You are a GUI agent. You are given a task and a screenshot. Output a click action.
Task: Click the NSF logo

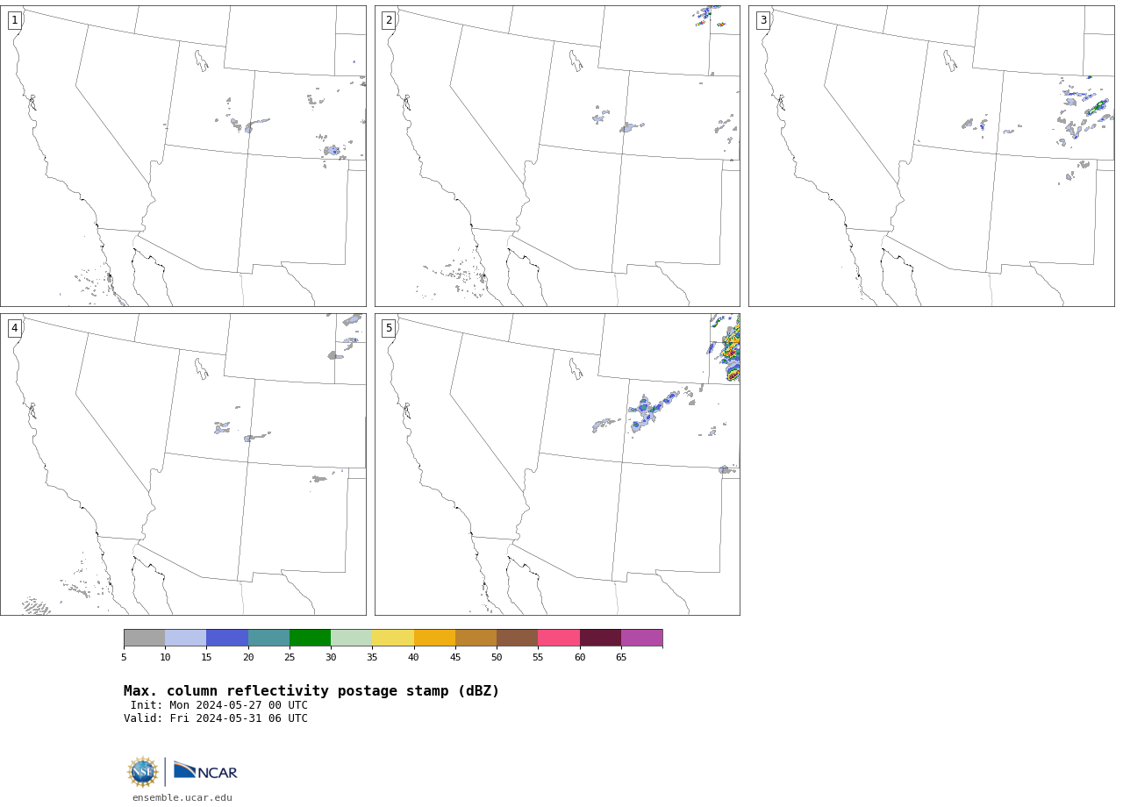click(x=142, y=772)
